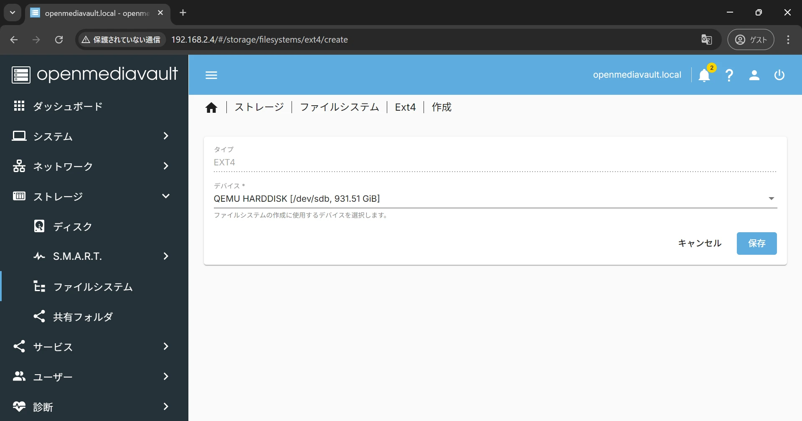
Task: Go to ストレージ breadcrumb
Action: pos(259,107)
